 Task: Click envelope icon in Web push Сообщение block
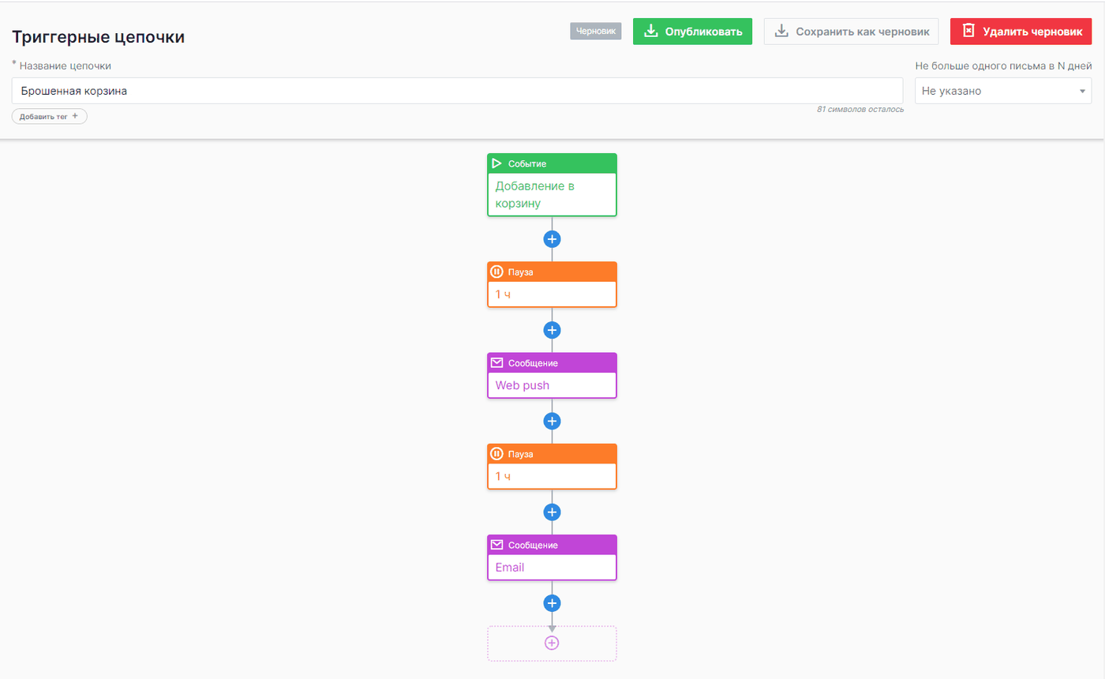click(x=496, y=363)
